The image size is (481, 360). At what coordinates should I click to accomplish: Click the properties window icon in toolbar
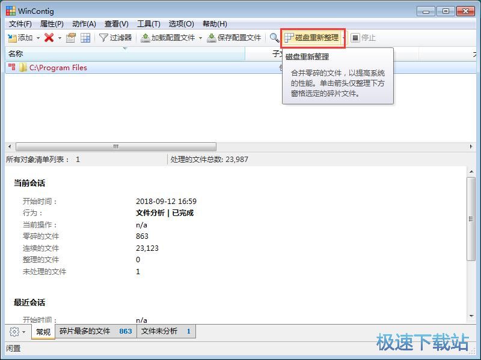pos(71,38)
